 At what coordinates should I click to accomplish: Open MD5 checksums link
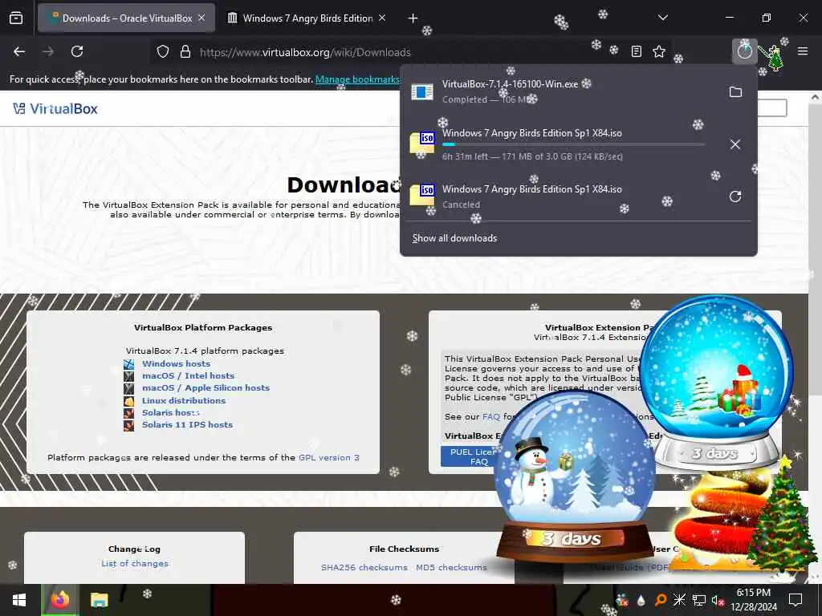[x=451, y=567]
